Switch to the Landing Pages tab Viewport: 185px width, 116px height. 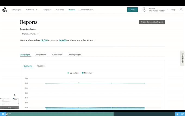pyautogui.click(x=74, y=55)
